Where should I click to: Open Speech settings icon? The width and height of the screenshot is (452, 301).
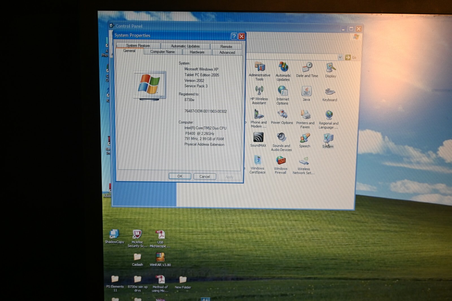point(305,140)
